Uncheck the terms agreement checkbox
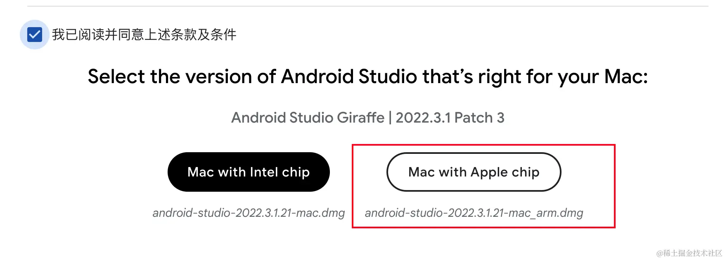The image size is (725, 260). pos(35,35)
